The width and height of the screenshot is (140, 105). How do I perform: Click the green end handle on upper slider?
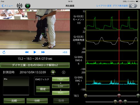[x=138, y=96]
